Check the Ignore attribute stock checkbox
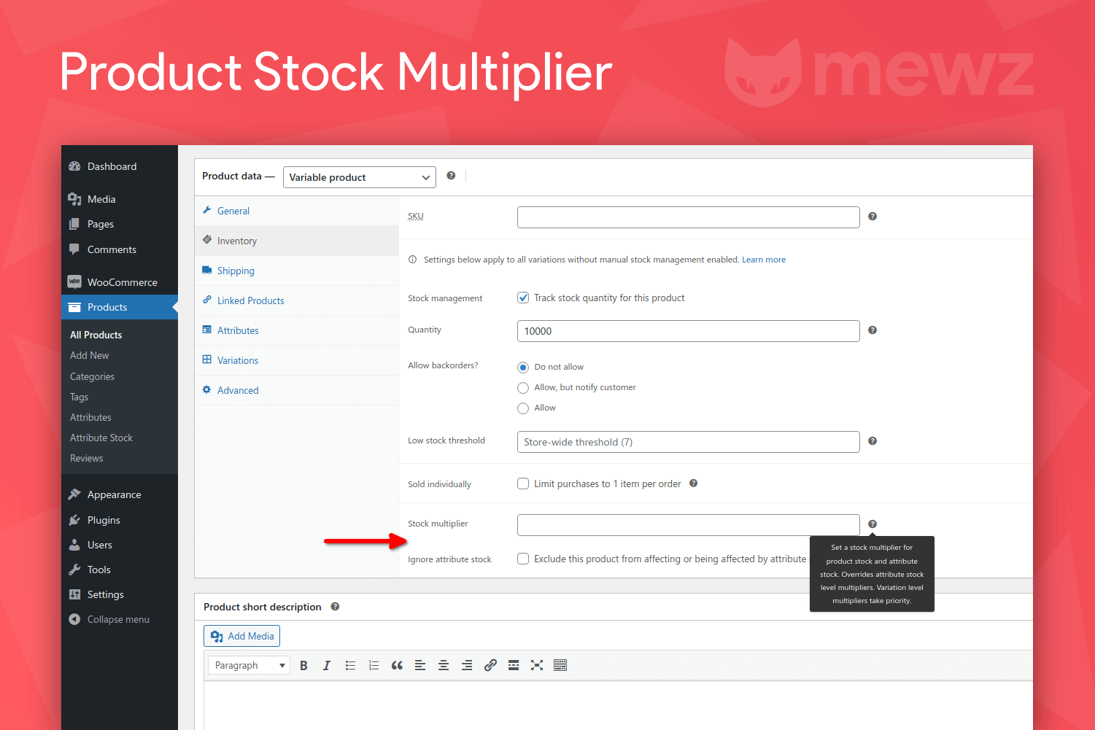This screenshot has height=730, width=1095. click(x=523, y=559)
